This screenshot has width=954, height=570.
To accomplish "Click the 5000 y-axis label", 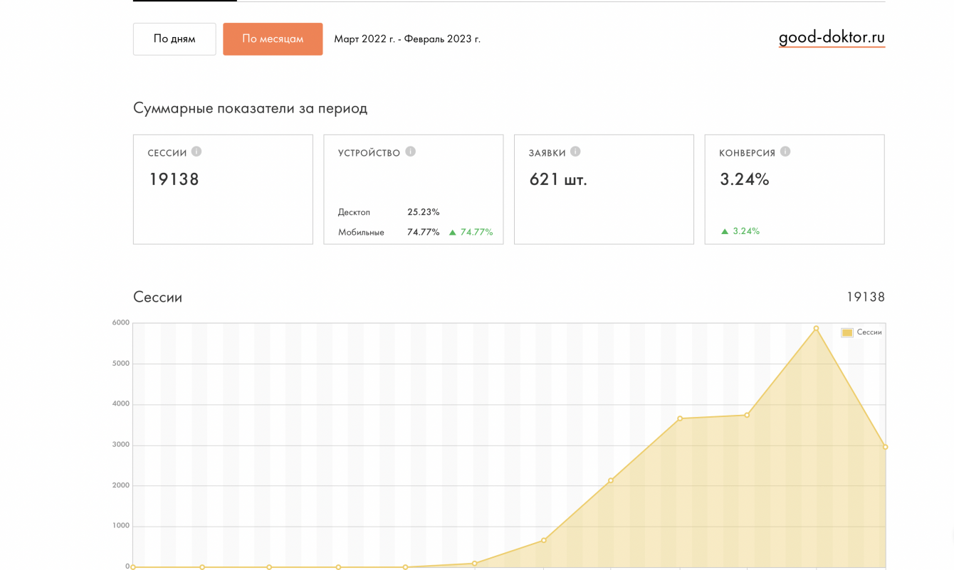I will [x=121, y=364].
